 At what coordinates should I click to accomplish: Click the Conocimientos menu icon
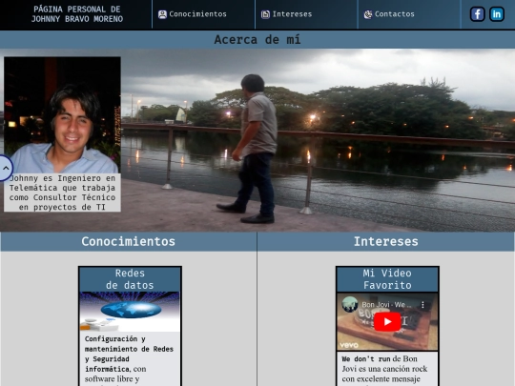(x=162, y=14)
